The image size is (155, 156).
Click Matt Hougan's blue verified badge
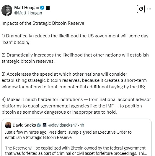pyautogui.click(x=42, y=8)
